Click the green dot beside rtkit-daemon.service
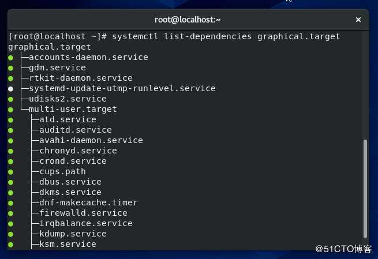This screenshot has width=378, height=259. (11, 78)
